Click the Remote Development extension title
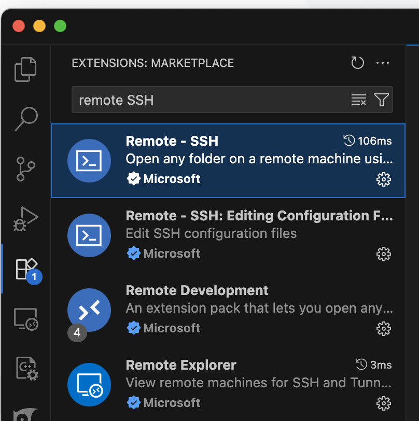This screenshot has width=419, height=421. (x=197, y=290)
